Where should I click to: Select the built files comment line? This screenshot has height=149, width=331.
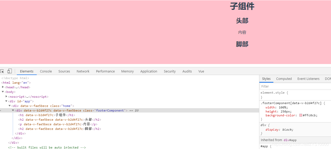pyautogui.click(x=47, y=147)
